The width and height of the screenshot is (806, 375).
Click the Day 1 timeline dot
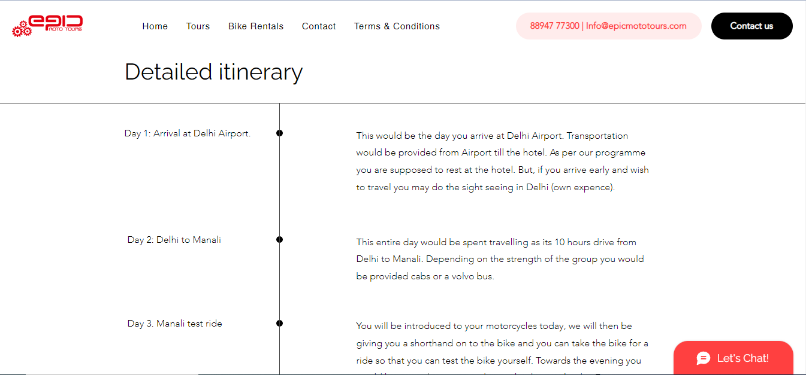point(280,133)
